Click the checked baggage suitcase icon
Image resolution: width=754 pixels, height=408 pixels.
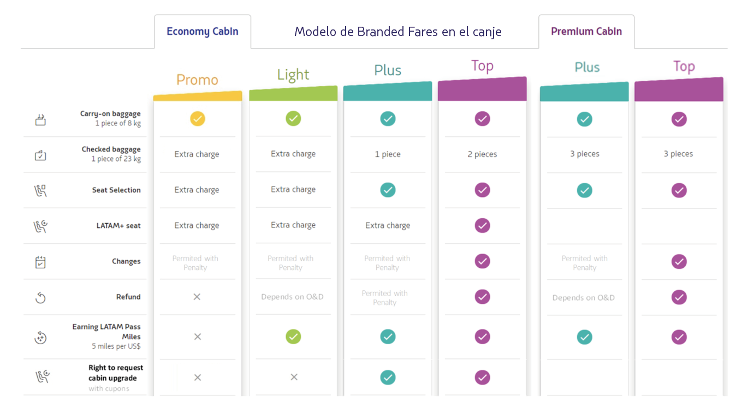[x=40, y=155]
